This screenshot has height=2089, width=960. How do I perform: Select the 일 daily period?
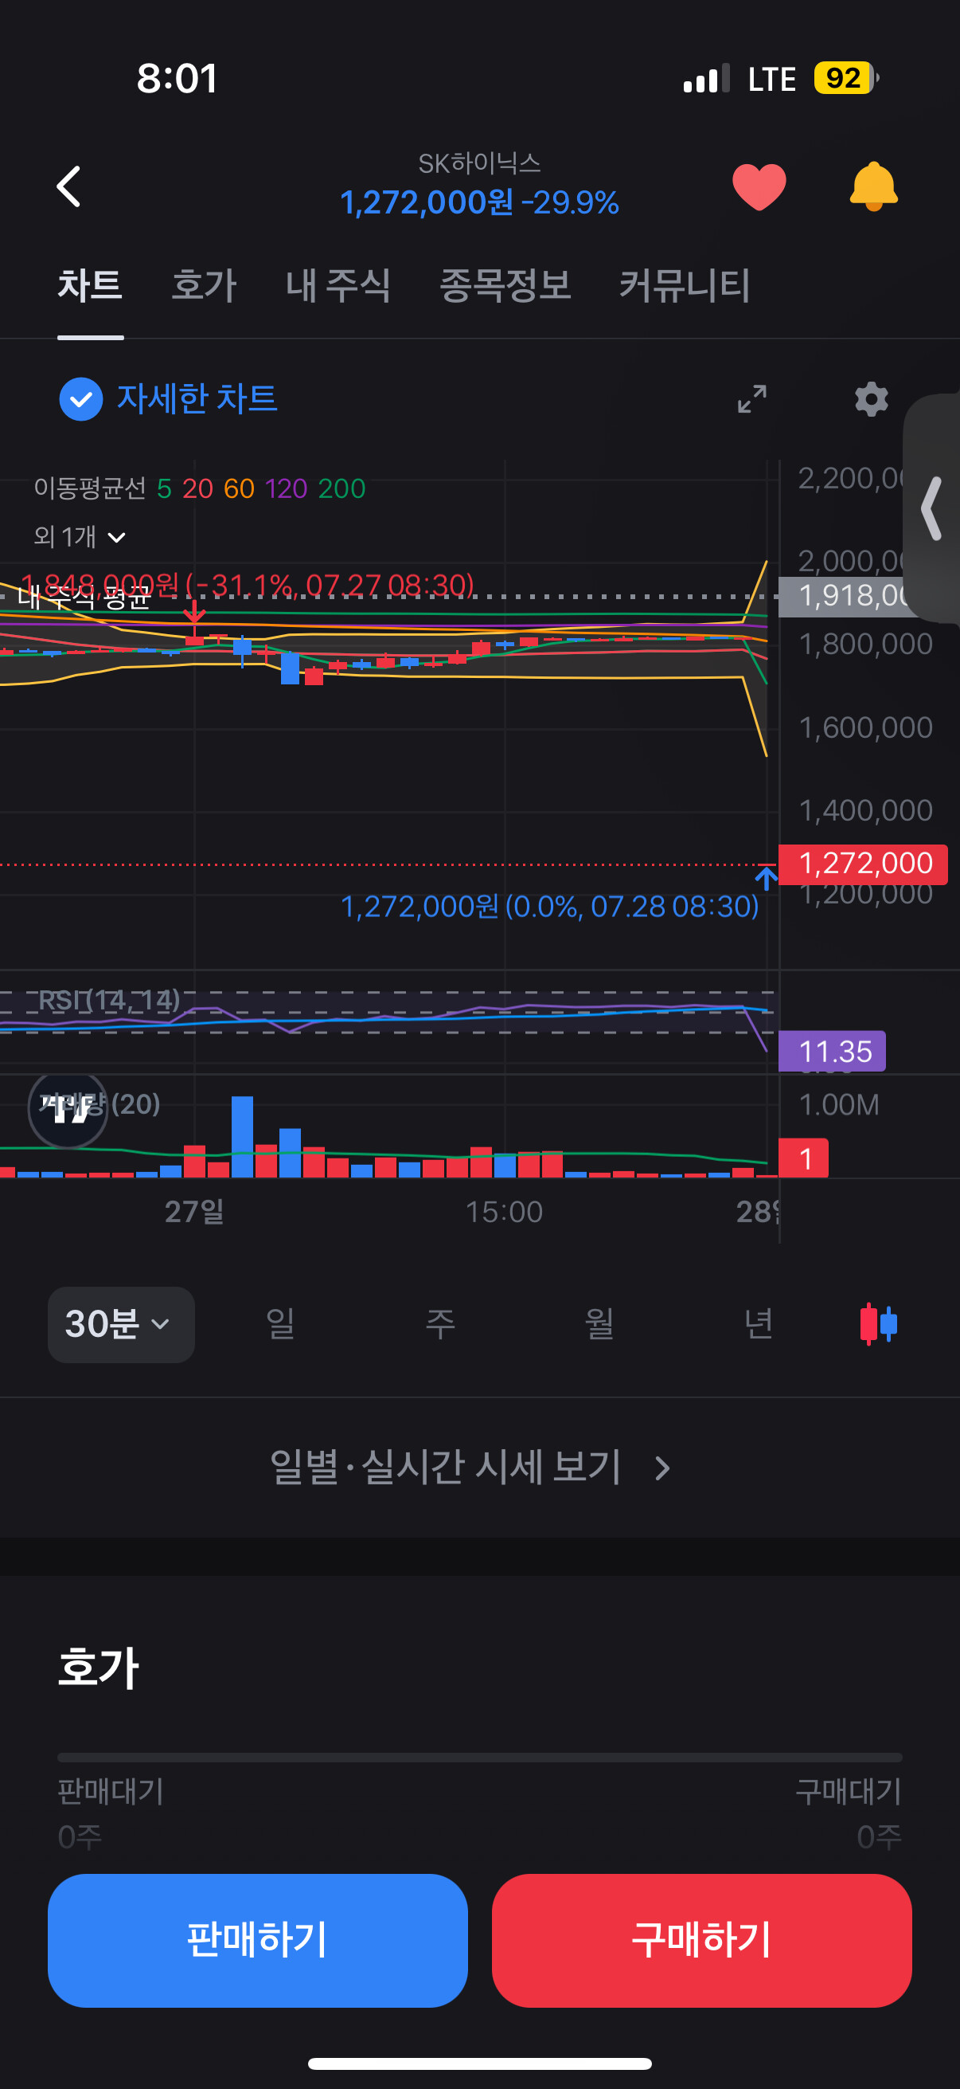click(x=280, y=1323)
